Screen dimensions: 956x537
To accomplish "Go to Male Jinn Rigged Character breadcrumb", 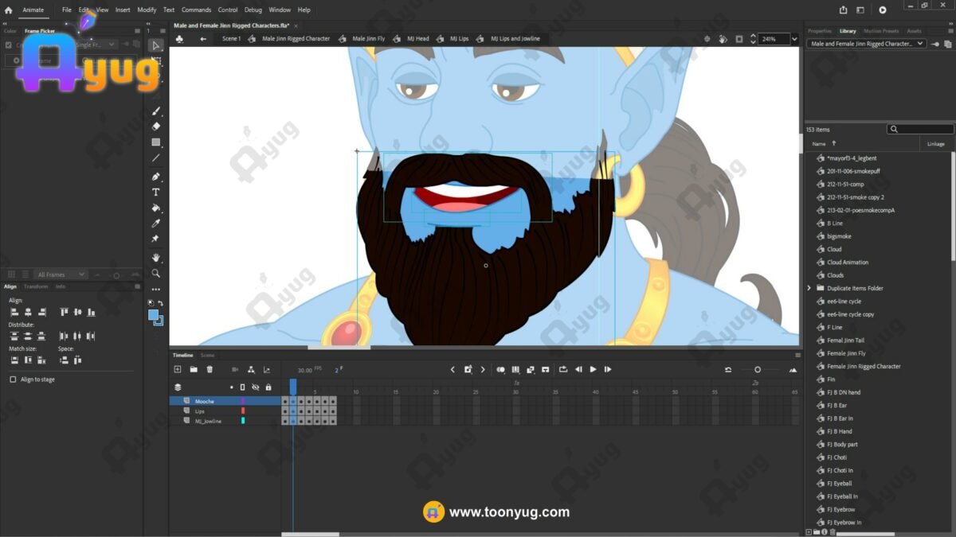I will pos(296,38).
